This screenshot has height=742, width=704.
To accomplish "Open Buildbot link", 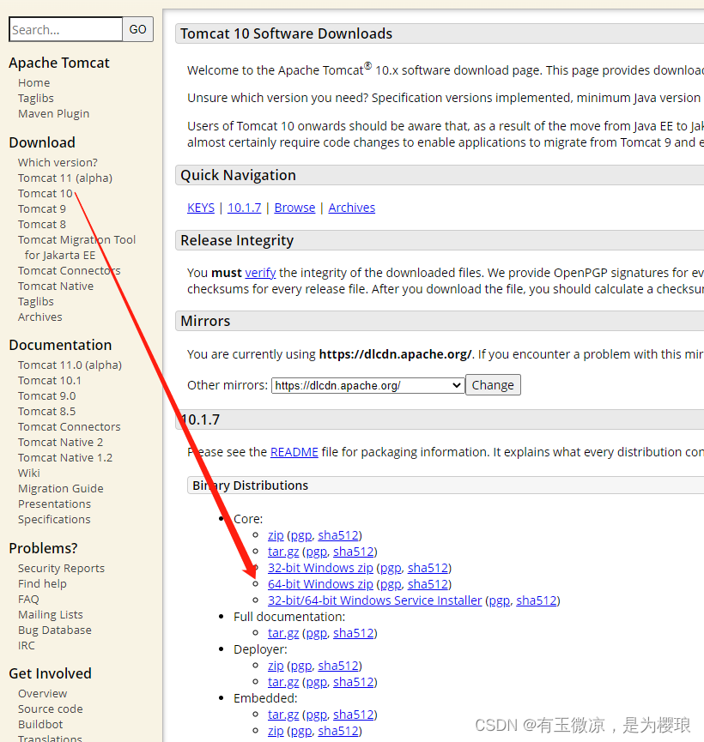I will [x=40, y=725].
